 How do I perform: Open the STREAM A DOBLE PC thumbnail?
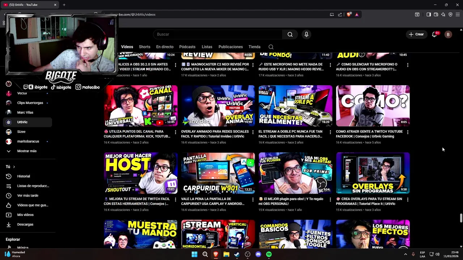tap(296, 105)
